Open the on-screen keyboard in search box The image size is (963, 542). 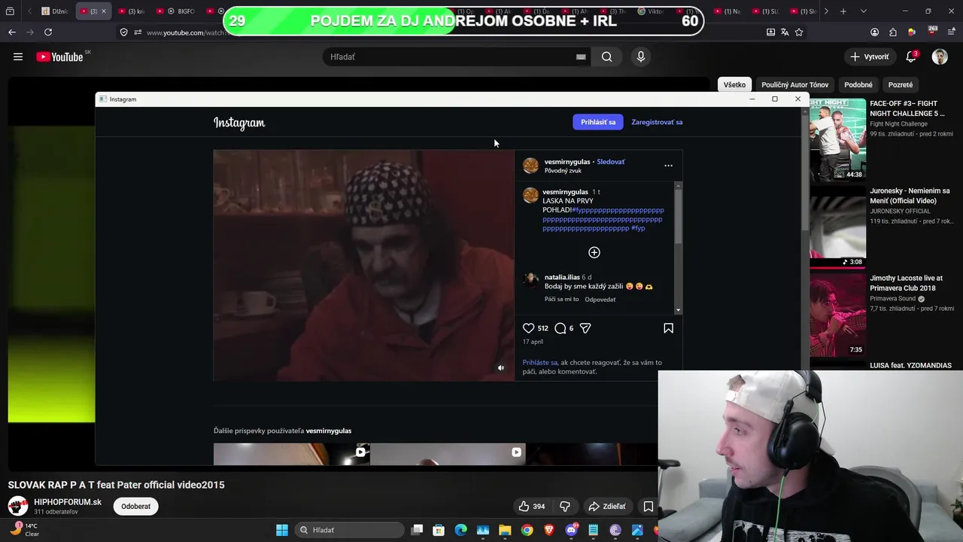[581, 56]
